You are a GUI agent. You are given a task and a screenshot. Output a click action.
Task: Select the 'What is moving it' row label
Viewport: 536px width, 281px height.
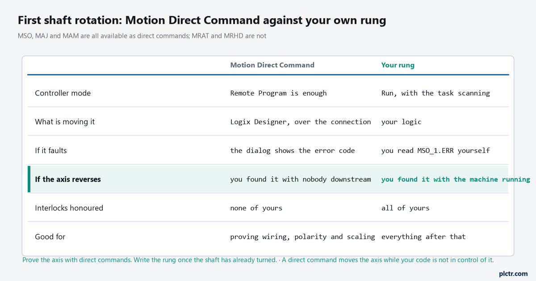coord(65,122)
